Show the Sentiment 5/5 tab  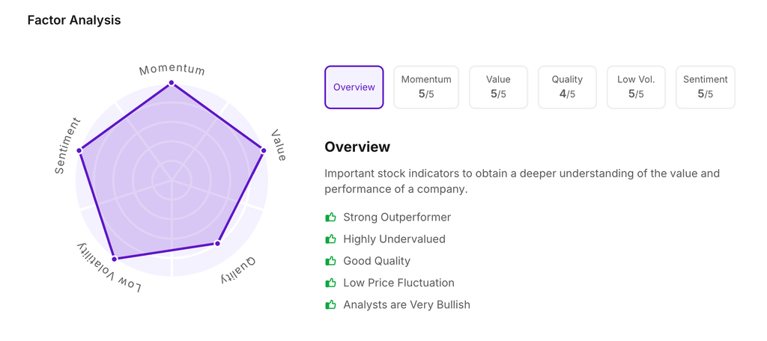(705, 87)
